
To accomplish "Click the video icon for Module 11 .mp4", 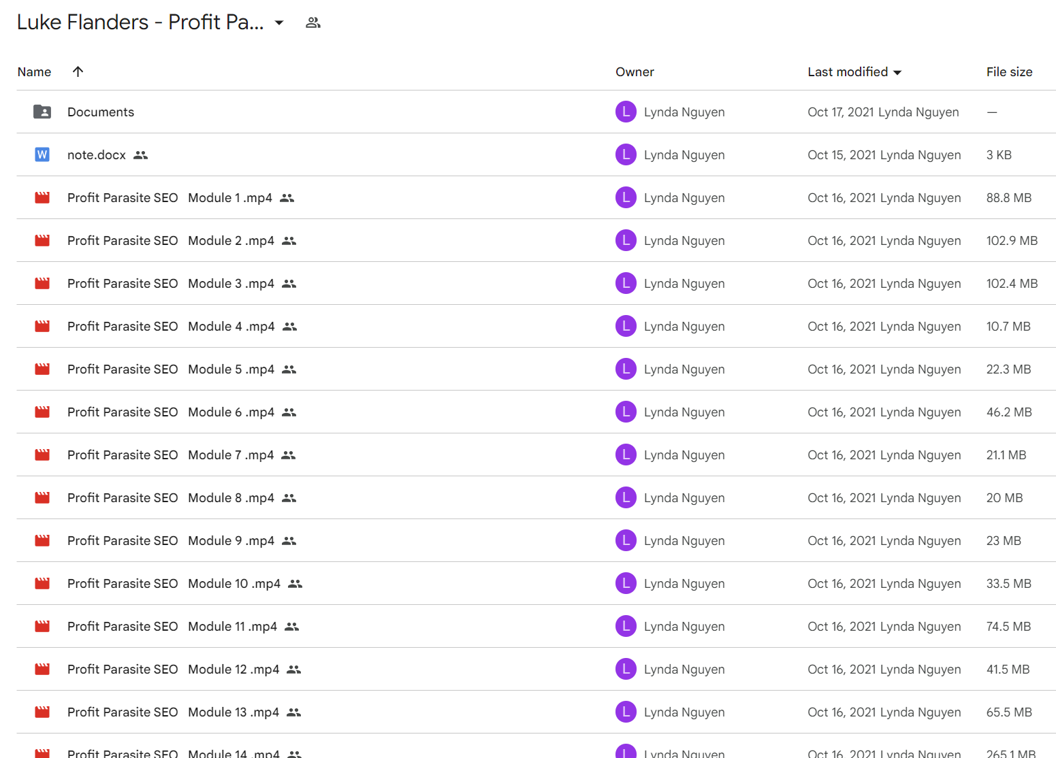I will 42,626.
